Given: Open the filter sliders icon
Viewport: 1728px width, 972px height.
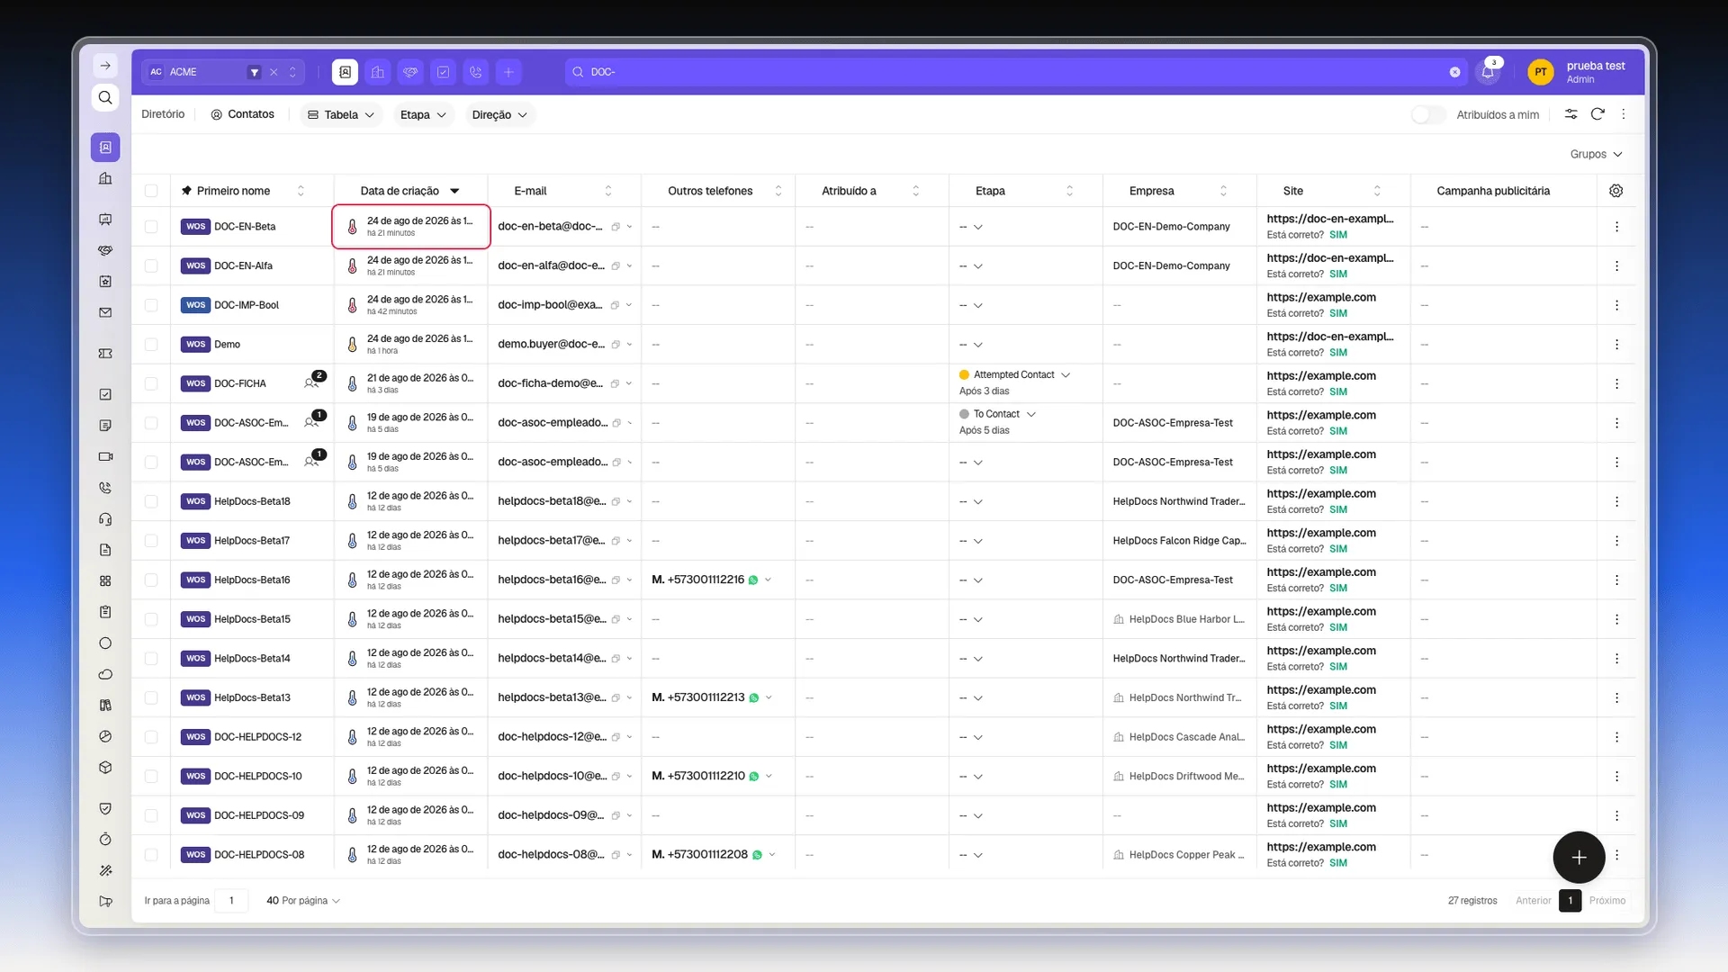Looking at the screenshot, I should point(1570,114).
